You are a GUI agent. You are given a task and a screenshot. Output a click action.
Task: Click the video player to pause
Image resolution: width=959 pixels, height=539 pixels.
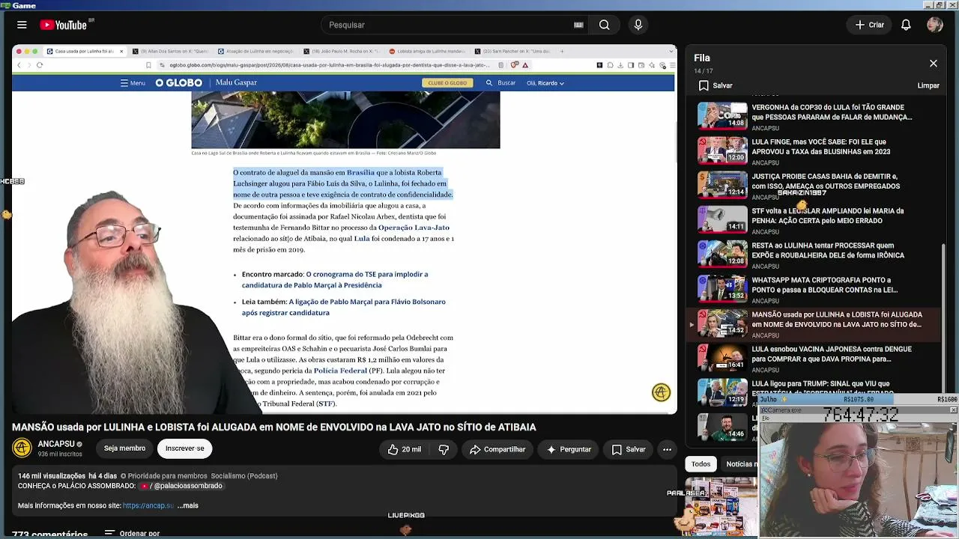coord(345,230)
